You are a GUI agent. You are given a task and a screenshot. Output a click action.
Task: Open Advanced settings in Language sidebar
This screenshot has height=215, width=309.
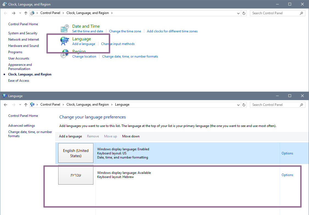(x=21, y=126)
